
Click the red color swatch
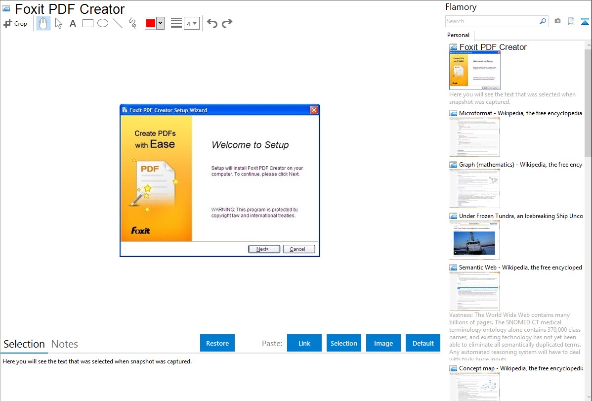point(151,23)
